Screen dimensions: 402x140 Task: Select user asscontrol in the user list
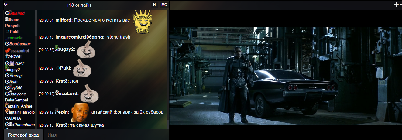[19, 50]
